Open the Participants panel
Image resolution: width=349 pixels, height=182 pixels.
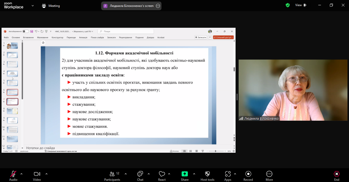[112, 175]
